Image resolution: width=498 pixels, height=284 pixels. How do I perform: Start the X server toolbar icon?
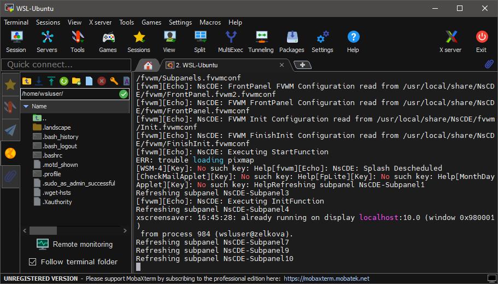tap(450, 42)
